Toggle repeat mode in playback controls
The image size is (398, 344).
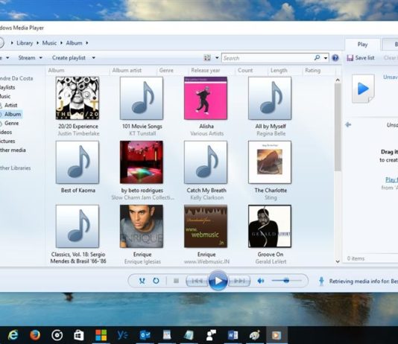pyautogui.click(x=156, y=281)
